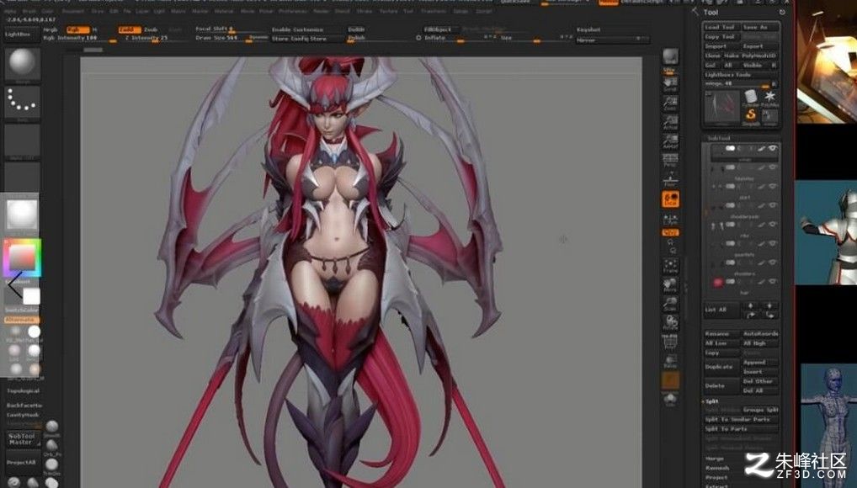Select the current tool preview thumbnail

722,107
